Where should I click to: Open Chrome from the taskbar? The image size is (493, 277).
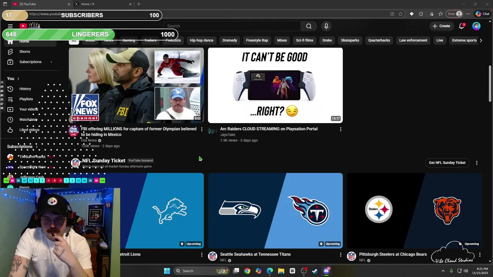tap(247, 271)
